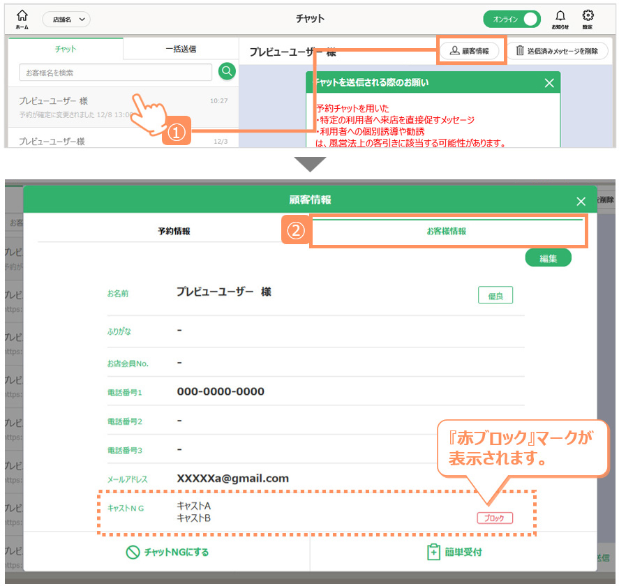Open the 設定 gear icon
Image resolution: width=619 pixels, height=586 pixels.
coord(588,18)
